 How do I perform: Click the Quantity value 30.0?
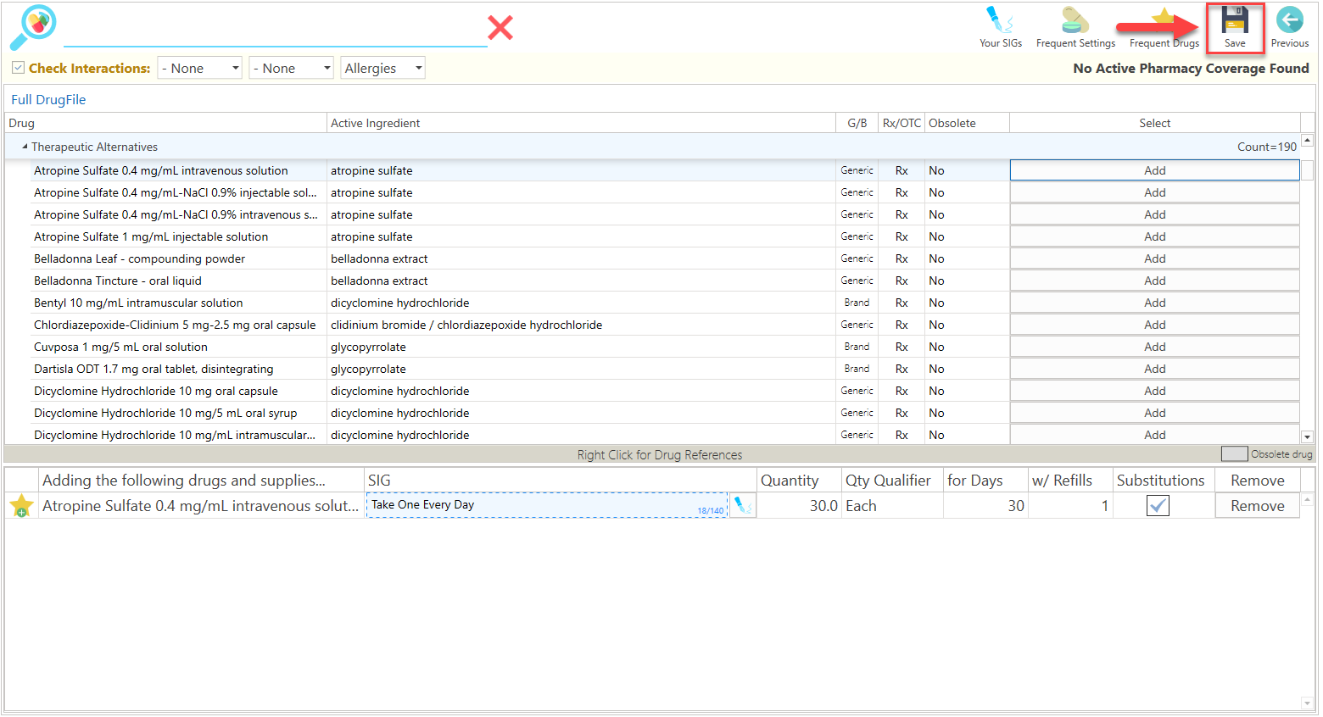[799, 506]
